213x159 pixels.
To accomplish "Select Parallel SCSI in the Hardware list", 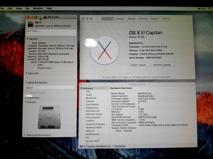I will pyautogui.click(x=92, y=141).
